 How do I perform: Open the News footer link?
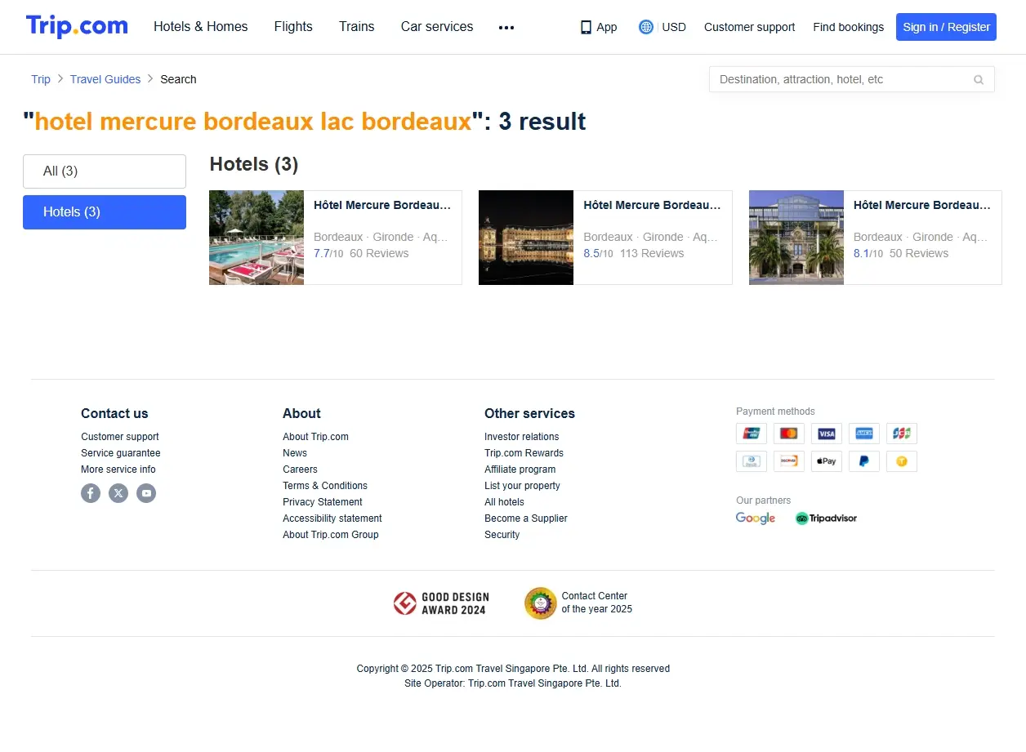295,453
